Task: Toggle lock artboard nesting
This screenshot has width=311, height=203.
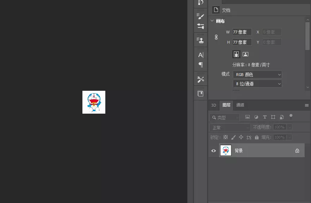Action: [x=249, y=137]
